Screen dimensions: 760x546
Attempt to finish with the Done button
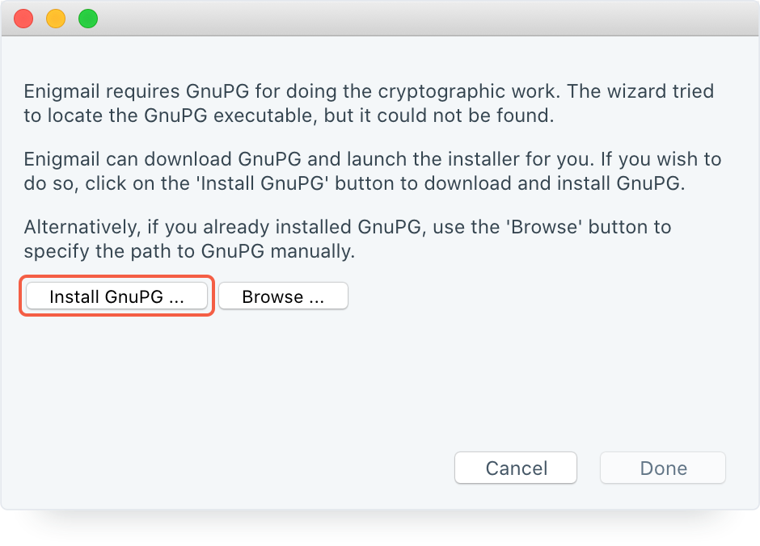click(662, 468)
